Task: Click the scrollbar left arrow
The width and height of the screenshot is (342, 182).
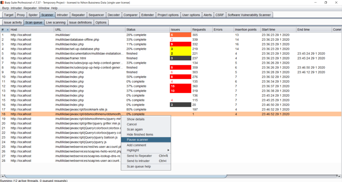Action: click(x=2, y=176)
